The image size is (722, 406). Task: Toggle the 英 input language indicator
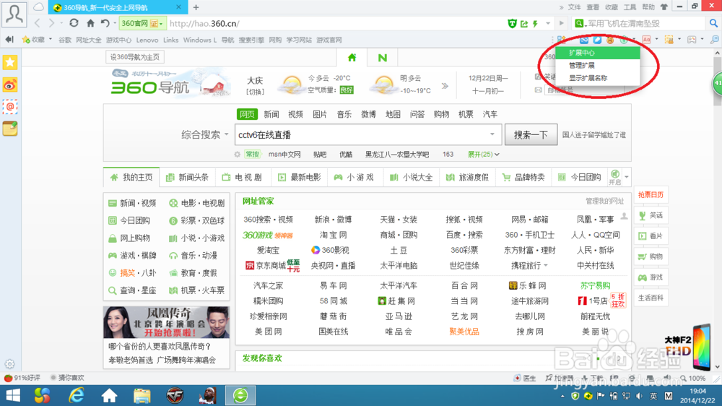coord(653,397)
